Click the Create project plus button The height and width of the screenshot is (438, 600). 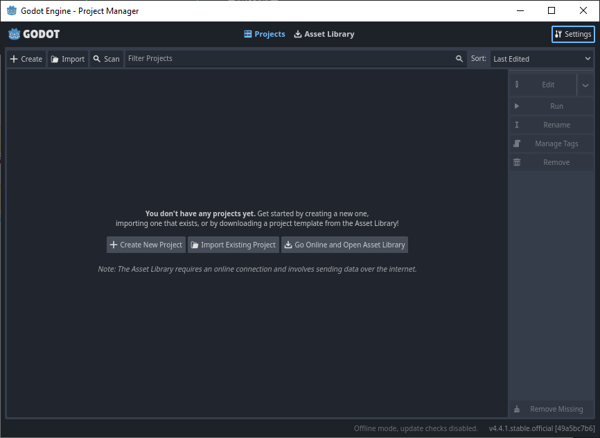[26, 59]
